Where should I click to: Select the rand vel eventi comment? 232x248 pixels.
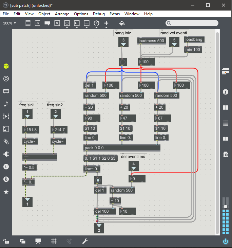[174, 33]
